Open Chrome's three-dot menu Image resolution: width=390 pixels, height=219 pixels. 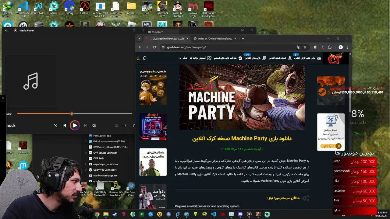[347, 47]
